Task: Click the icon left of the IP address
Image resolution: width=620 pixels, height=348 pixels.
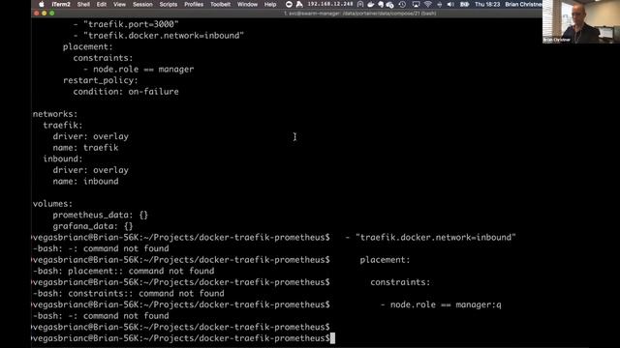Action: point(299,4)
